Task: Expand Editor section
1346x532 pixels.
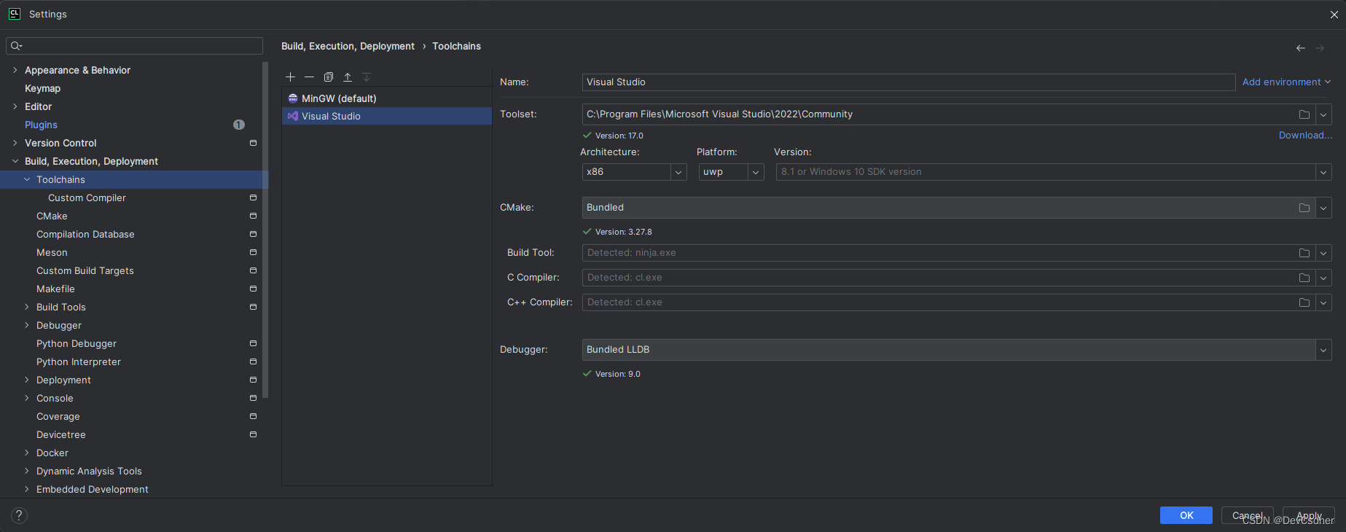Action: click(15, 106)
